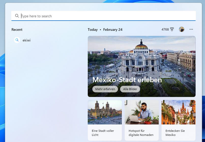Click the 4768 rewards points count
This screenshot has height=142, width=205.
click(x=165, y=30)
